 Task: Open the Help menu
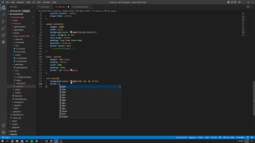54,2
